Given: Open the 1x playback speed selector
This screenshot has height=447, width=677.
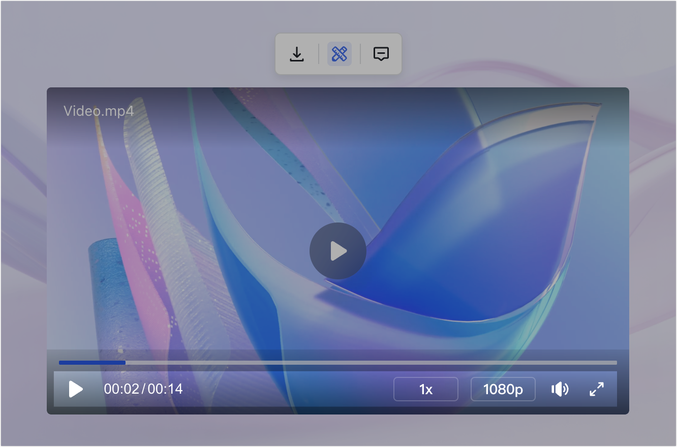Looking at the screenshot, I should [426, 389].
